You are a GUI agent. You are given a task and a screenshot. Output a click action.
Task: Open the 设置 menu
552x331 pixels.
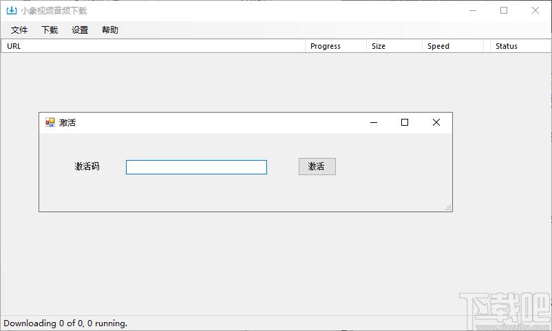tap(80, 30)
